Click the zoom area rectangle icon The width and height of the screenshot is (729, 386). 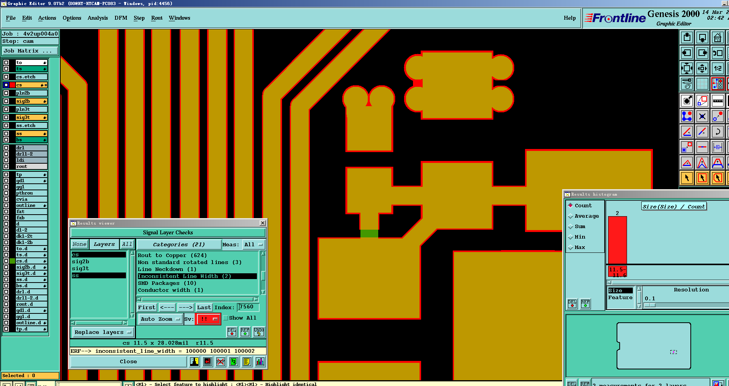pos(702,101)
